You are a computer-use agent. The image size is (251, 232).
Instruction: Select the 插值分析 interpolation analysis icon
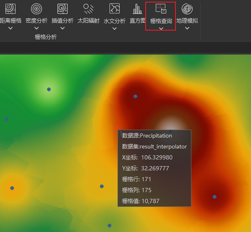(63, 9)
